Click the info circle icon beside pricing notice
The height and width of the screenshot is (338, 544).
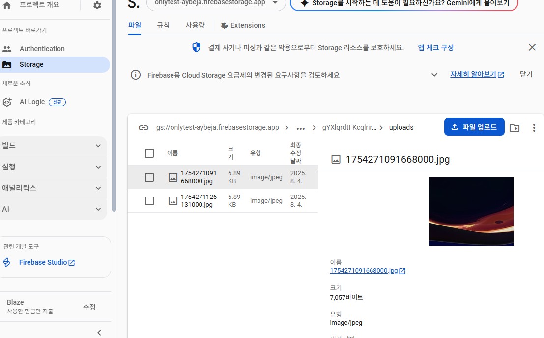[136, 75]
